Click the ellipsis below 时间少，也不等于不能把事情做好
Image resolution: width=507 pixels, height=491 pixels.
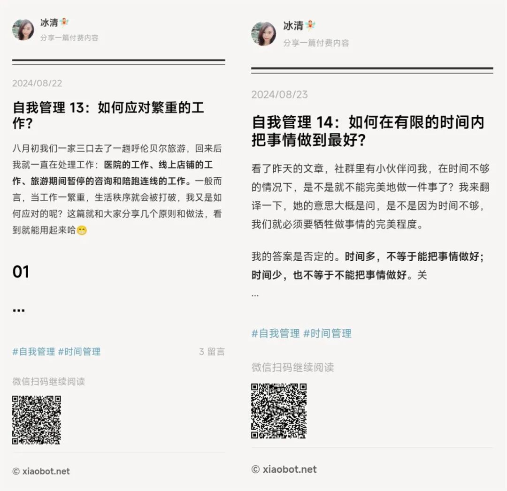coord(255,295)
